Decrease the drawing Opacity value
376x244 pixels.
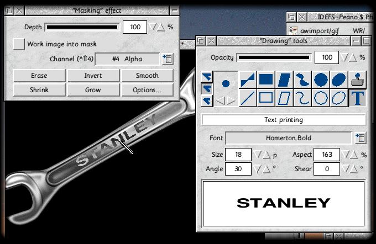344,57
